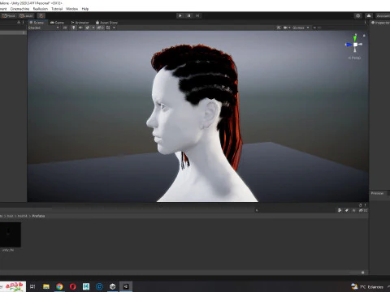The image size is (390, 292).
Task: Switch projection via the Persp label
Action: pyautogui.click(x=354, y=58)
